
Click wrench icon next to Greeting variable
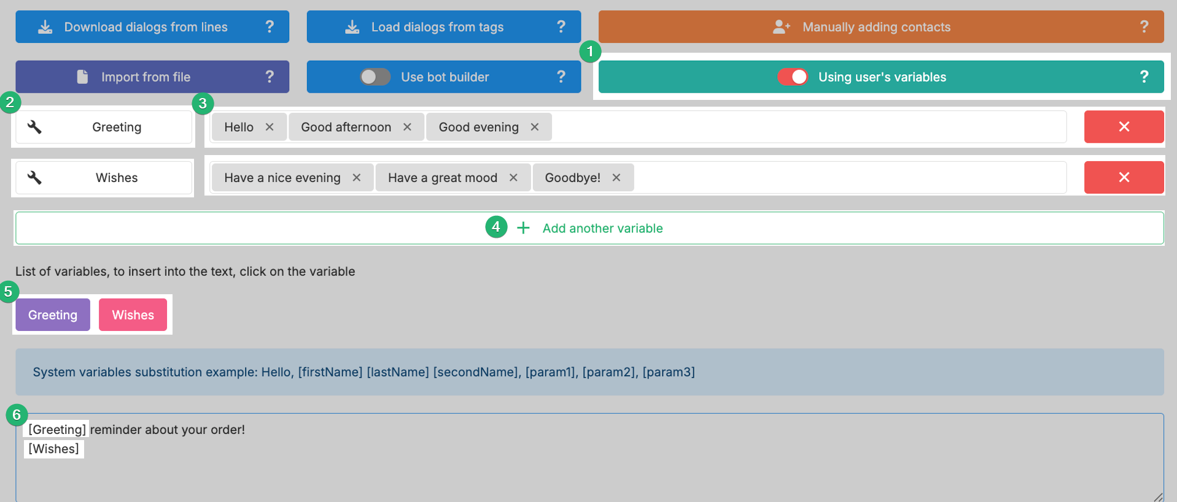pos(35,127)
